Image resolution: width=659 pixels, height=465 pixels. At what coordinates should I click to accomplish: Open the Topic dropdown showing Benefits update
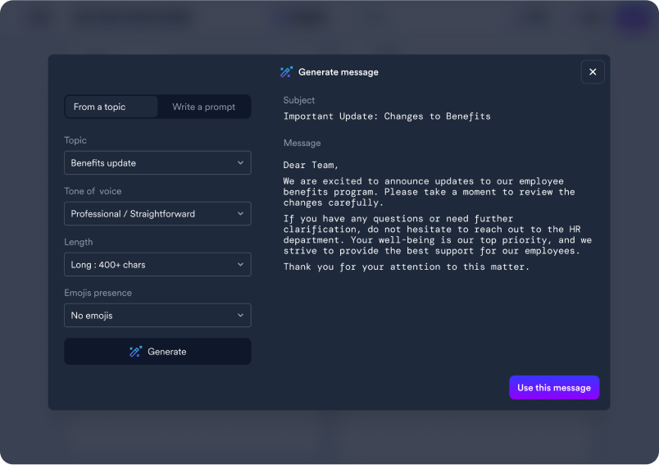(x=157, y=163)
